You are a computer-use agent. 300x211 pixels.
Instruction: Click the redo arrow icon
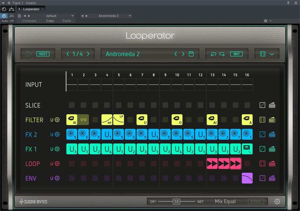click(222, 54)
